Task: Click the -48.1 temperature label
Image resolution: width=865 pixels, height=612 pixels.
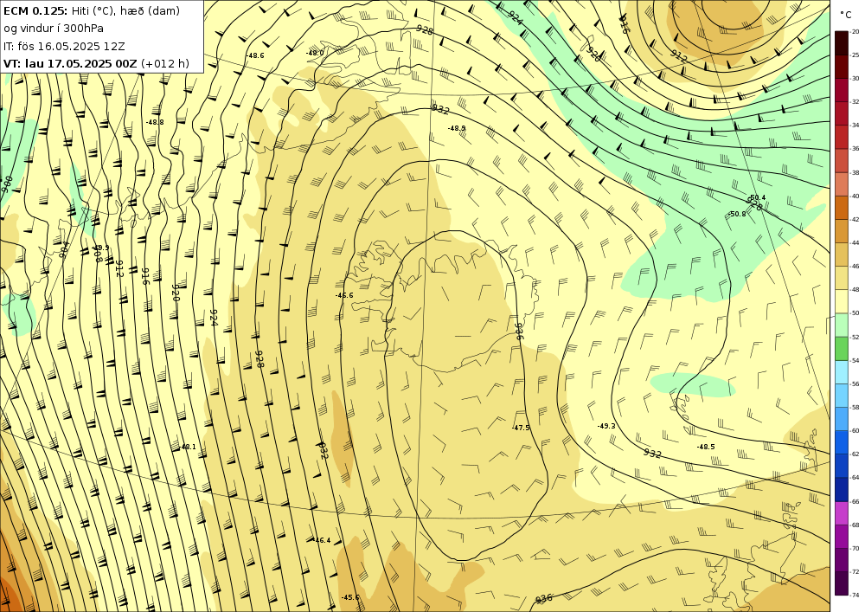Action: coord(187,447)
